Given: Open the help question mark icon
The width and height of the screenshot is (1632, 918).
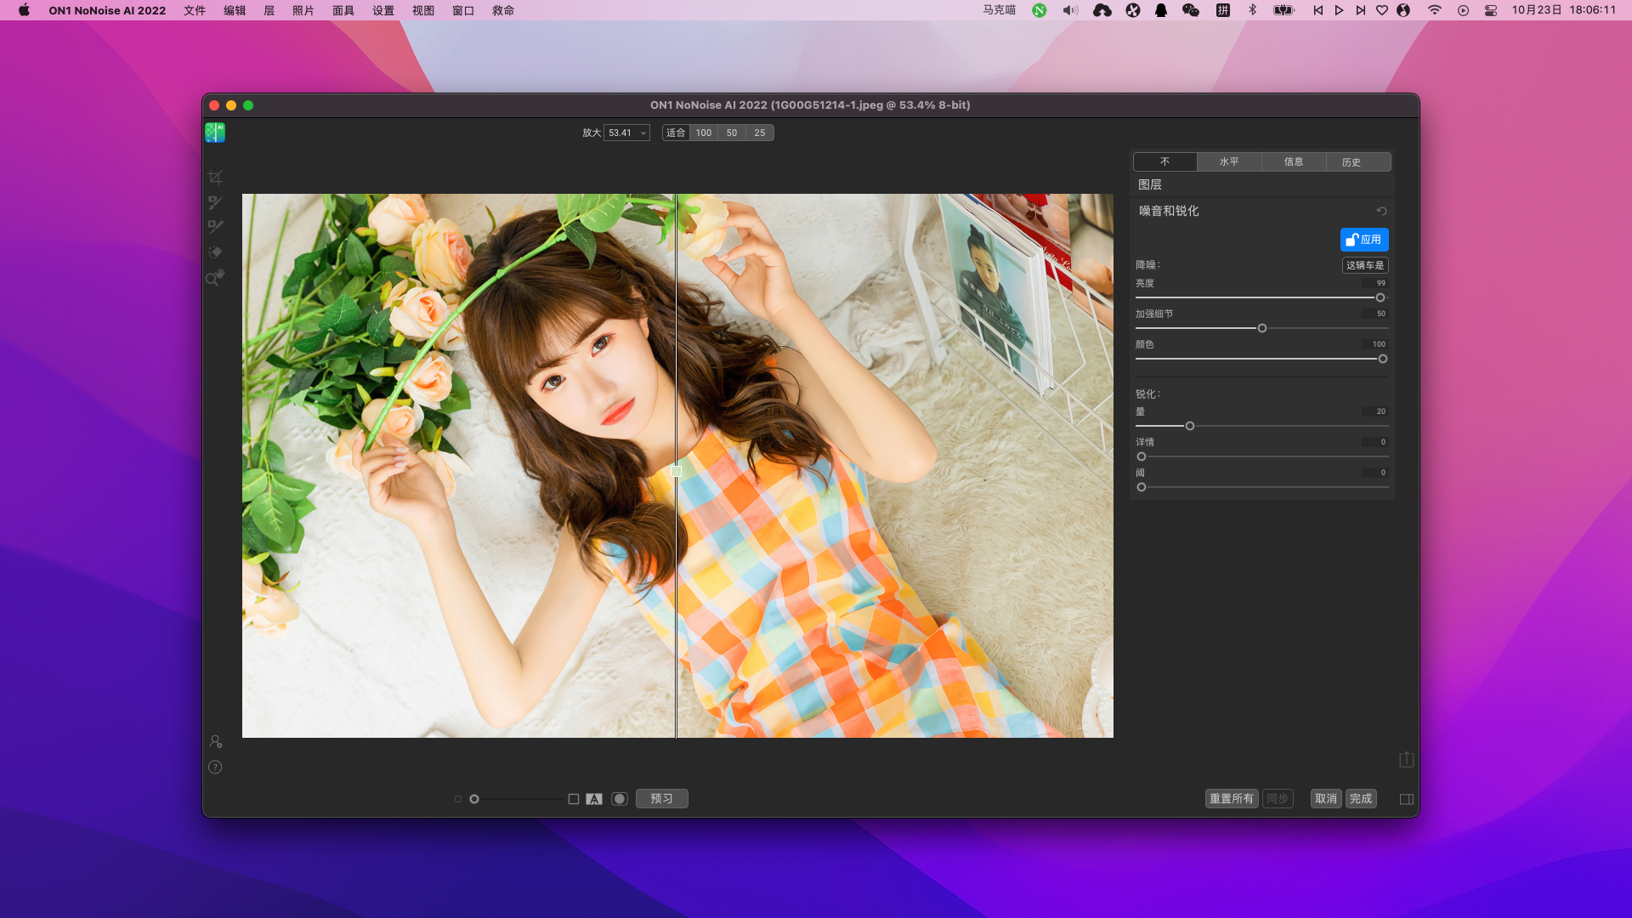Looking at the screenshot, I should (215, 767).
